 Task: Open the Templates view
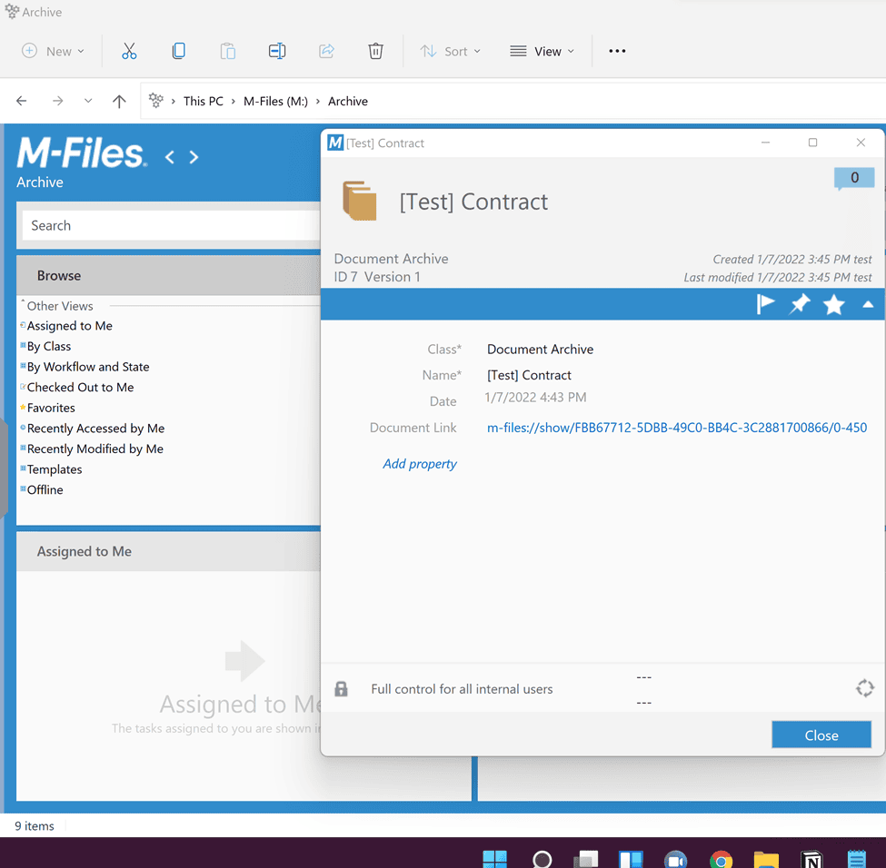point(55,469)
